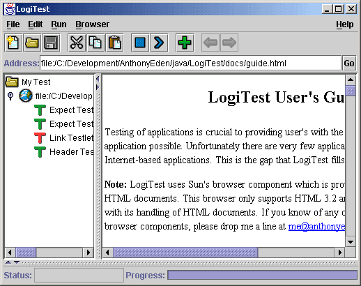Click the green T icon of the second Expect Test
This screenshot has height=286, width=361.
pos(40,123)
